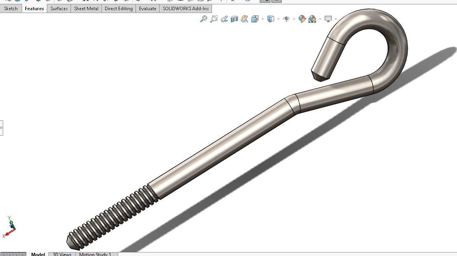Screen dimensions: 457x256
Task: Click the Previous View icon
Action: pyautogui.click(x=224, y=19)
